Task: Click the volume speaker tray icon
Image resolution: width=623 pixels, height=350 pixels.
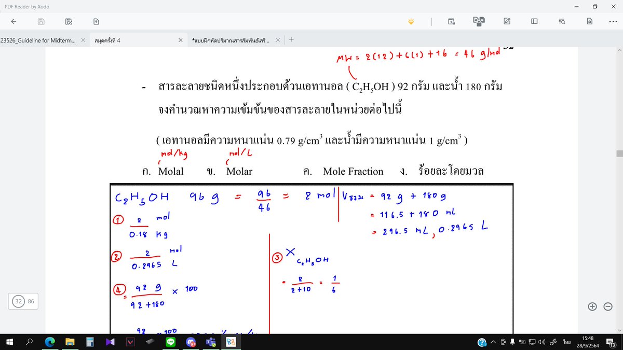Action: coord(541,342)
